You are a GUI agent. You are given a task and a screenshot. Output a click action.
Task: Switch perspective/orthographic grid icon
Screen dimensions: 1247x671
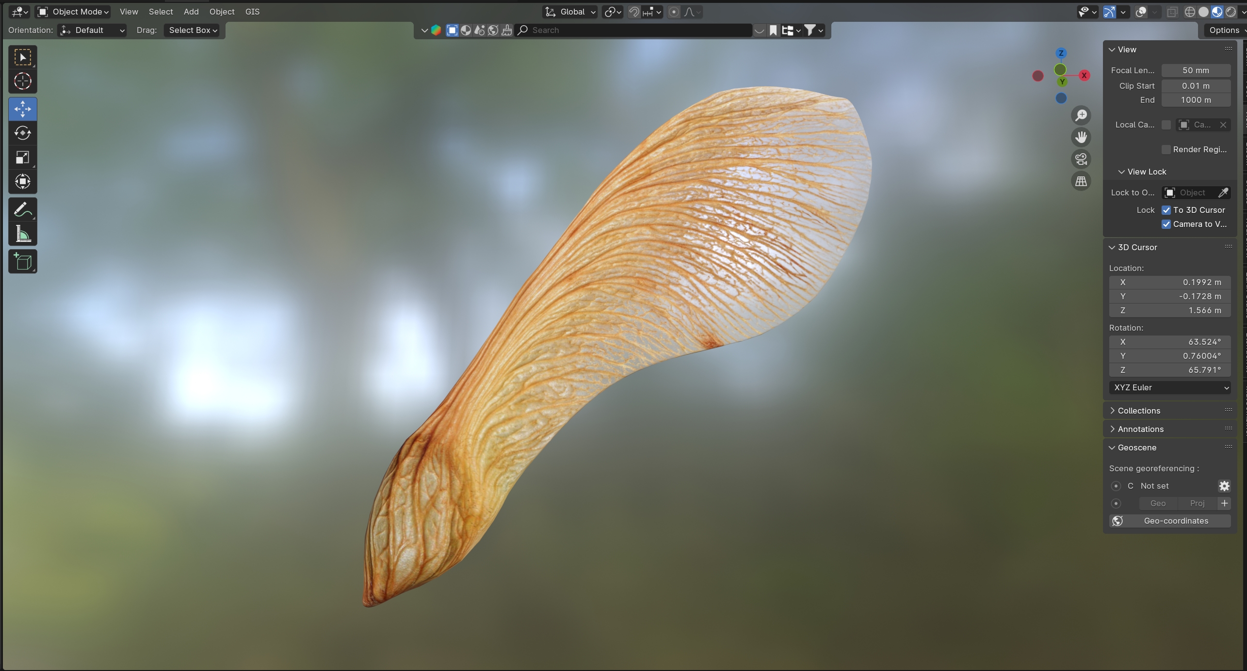1081,181
